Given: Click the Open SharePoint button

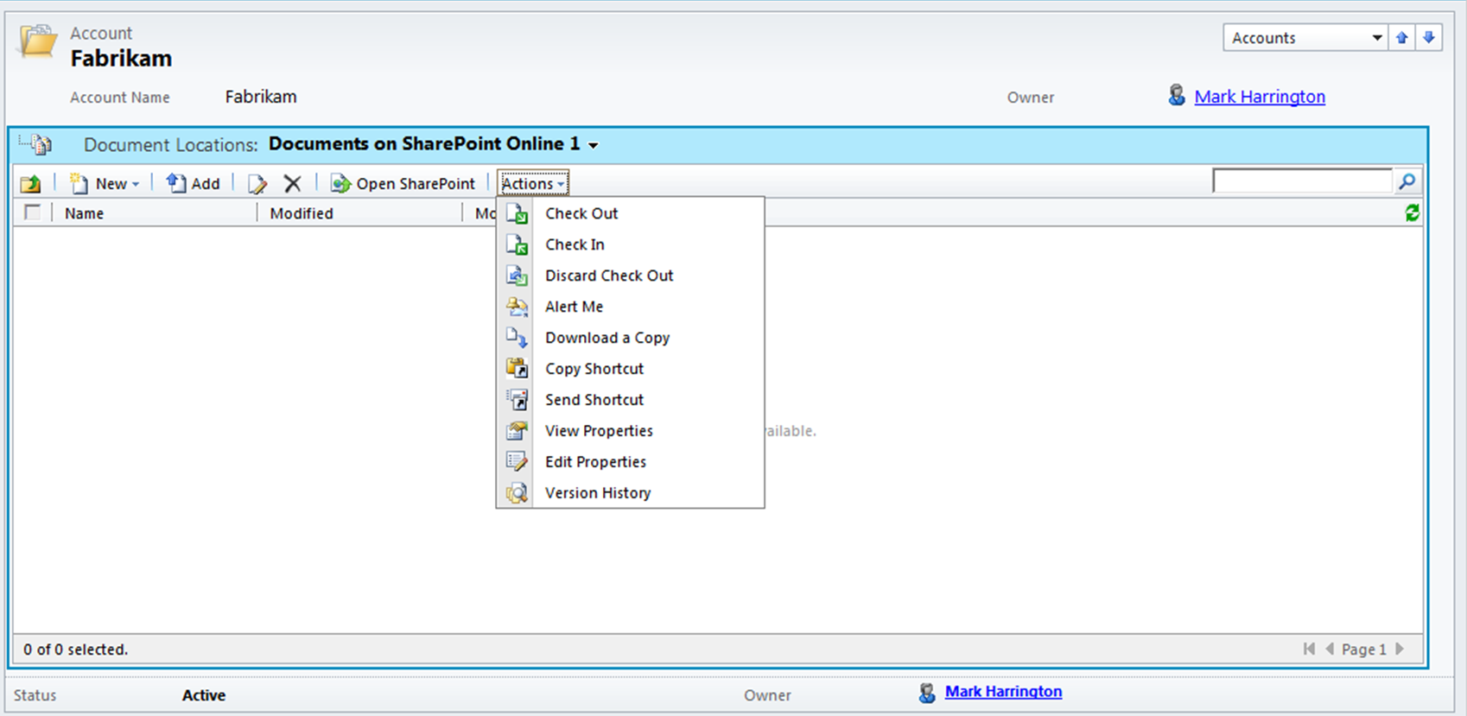Looking at the screenshot, I should pyautogui.click(x=403, y=183).
